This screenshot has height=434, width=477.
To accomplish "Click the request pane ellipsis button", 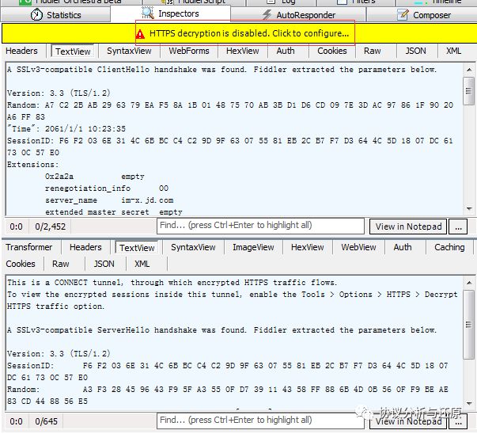I will coord(458,227).
